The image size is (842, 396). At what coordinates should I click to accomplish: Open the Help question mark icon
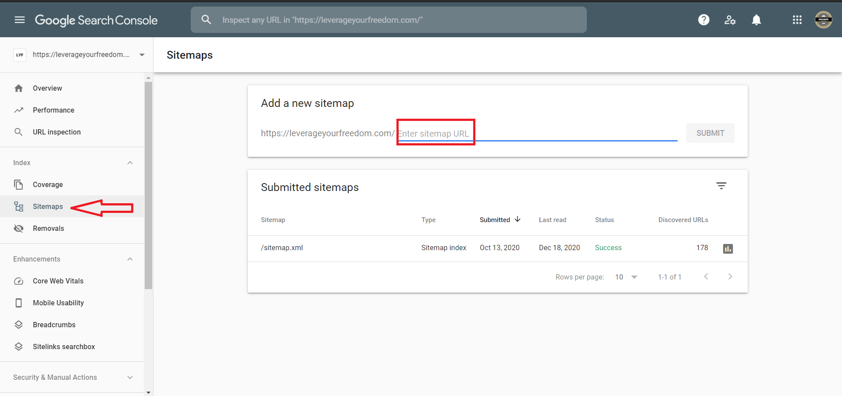coord(704,20)
